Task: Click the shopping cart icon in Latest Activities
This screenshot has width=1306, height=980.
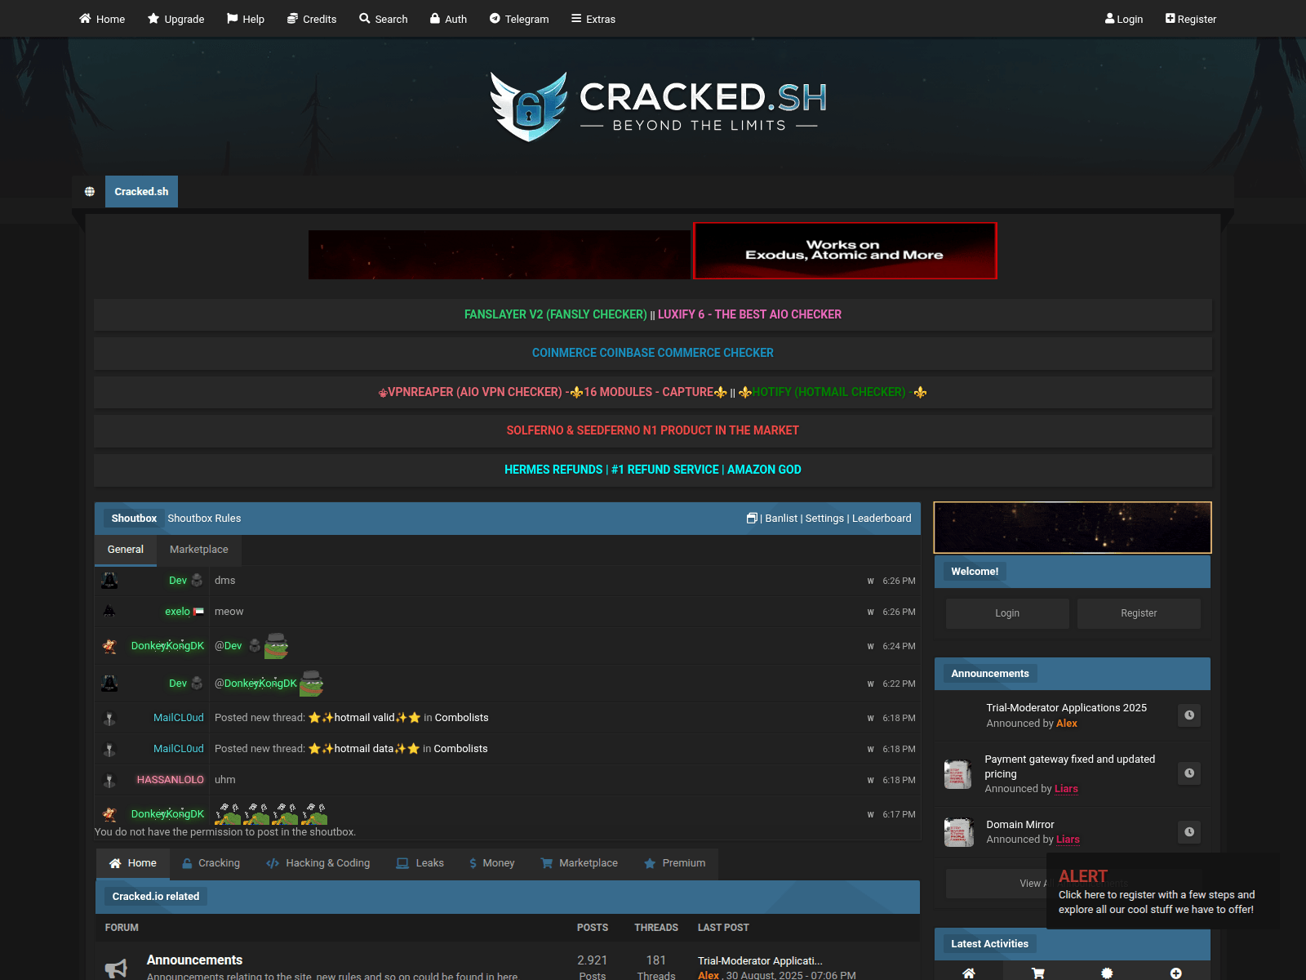Action: click(1037, 973)
